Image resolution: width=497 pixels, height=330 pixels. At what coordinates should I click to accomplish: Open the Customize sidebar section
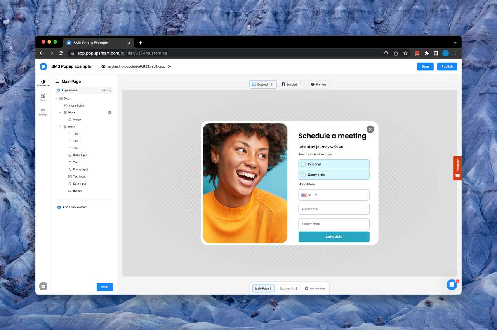click(x=43, y=83)
